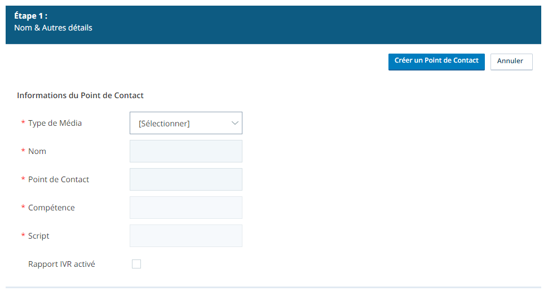Click the Informations du Point de Contact heading
The image size is (548, 295).
click(80, 95)
